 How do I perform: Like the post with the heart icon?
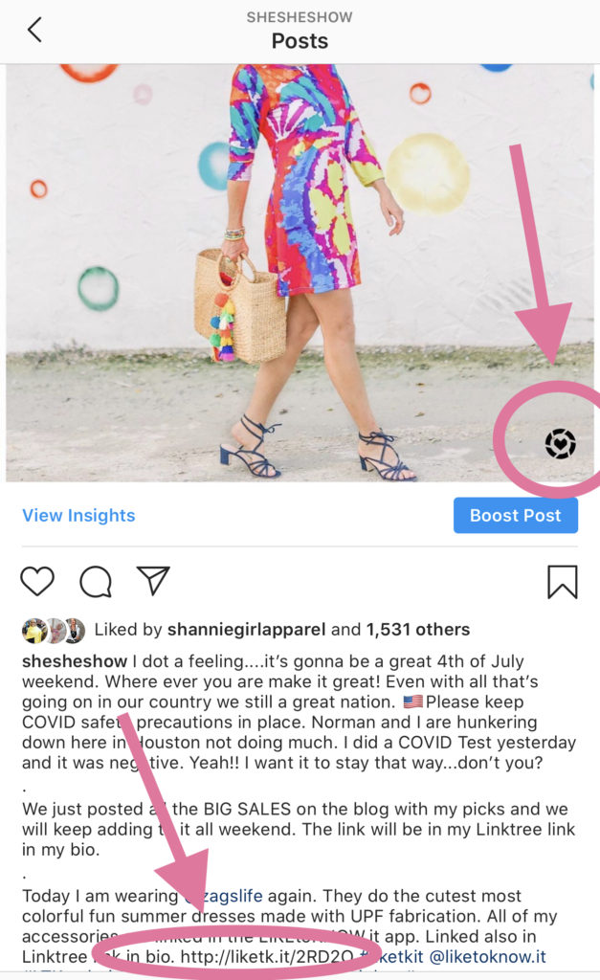point(37,581)
